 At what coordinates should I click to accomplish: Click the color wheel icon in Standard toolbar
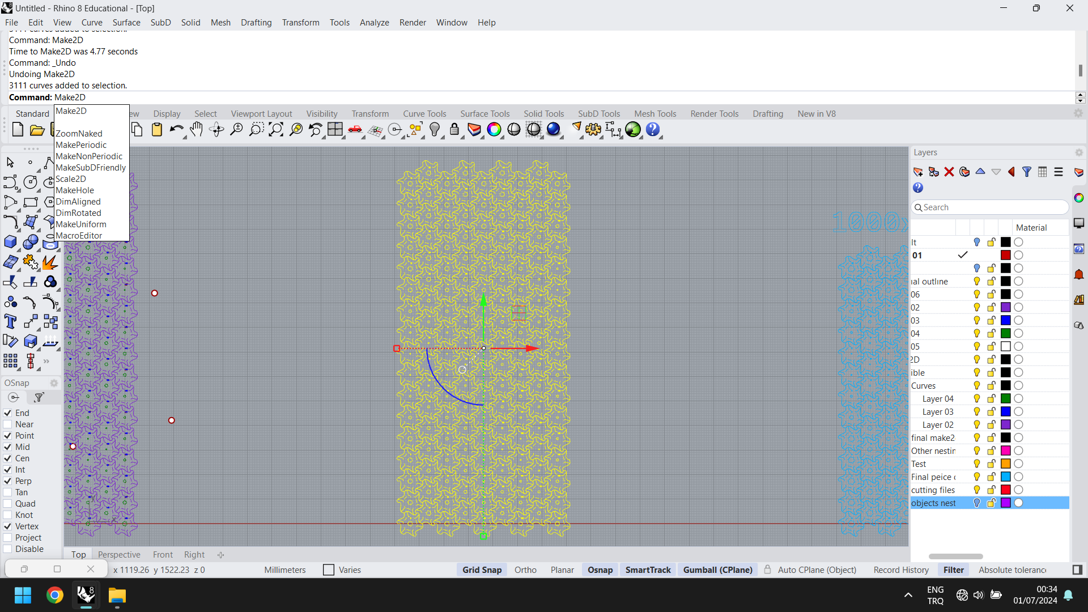494,130
